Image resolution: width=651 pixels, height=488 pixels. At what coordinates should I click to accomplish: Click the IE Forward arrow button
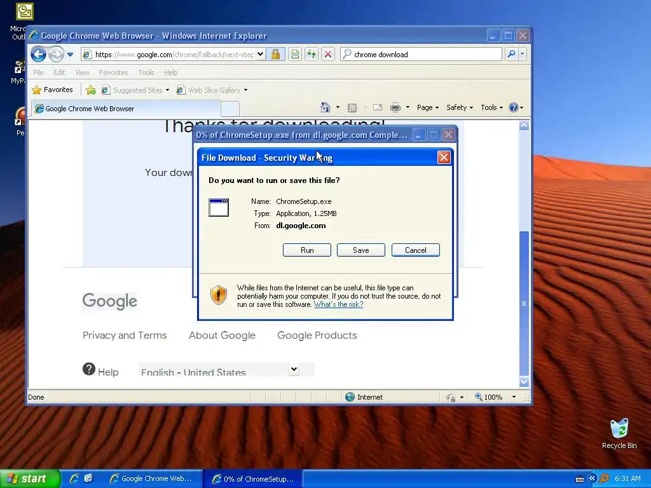click(56, 54)
